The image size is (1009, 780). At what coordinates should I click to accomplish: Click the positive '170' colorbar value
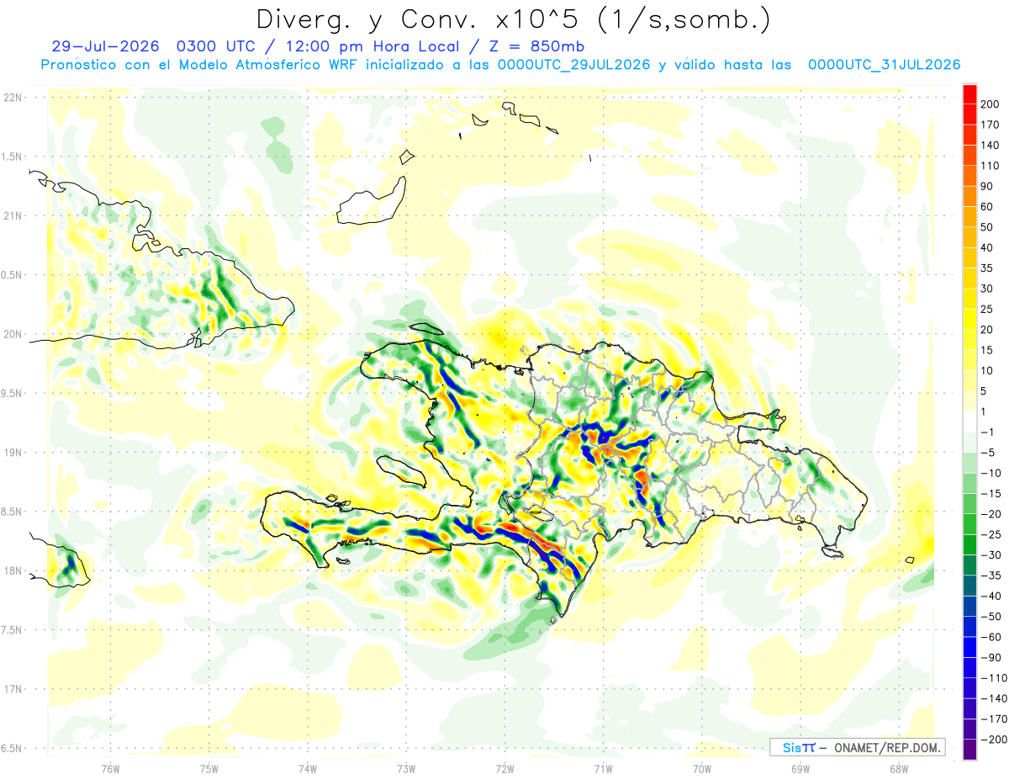pyautogui.click(x=991, y=125)
